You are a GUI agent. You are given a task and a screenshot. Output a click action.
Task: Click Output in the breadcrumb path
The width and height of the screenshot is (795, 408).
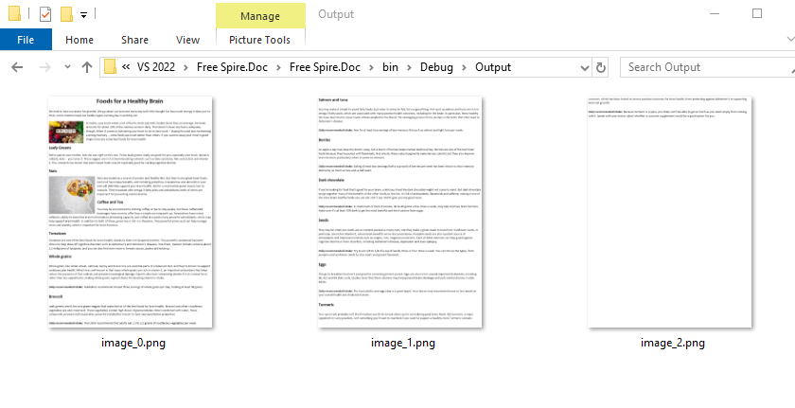[x=493, y=67]
